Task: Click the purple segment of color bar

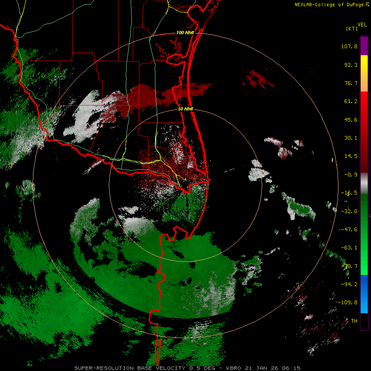Action: 364,46
